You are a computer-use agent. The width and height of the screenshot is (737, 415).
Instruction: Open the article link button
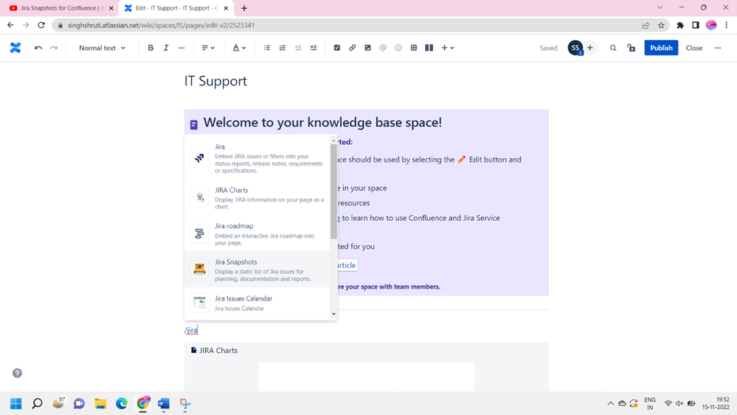coord(347,265)
